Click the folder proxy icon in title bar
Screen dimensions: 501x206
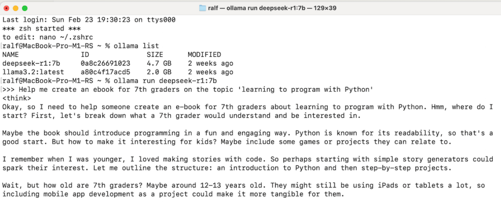(203, 8)
